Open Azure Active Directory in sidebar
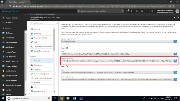 click(13, 85)
